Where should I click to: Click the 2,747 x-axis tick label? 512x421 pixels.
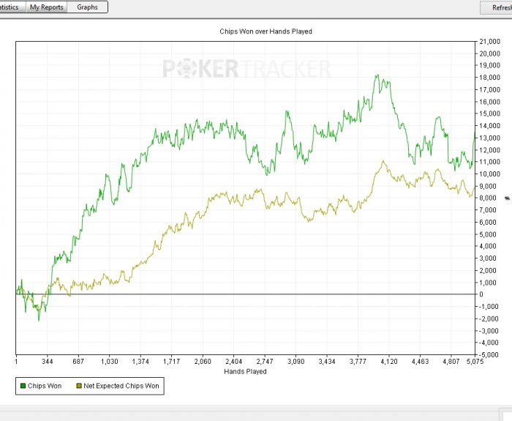pos(265,362)
